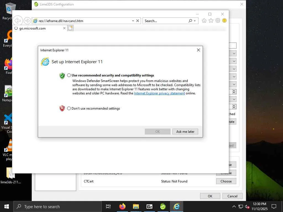Viewport: 283px width, 212px height.
Task: Open the Recycle Bin on desktop
Action: [x=8, y=11]
